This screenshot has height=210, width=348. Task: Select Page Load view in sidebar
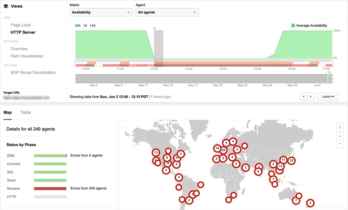(21, 25)
